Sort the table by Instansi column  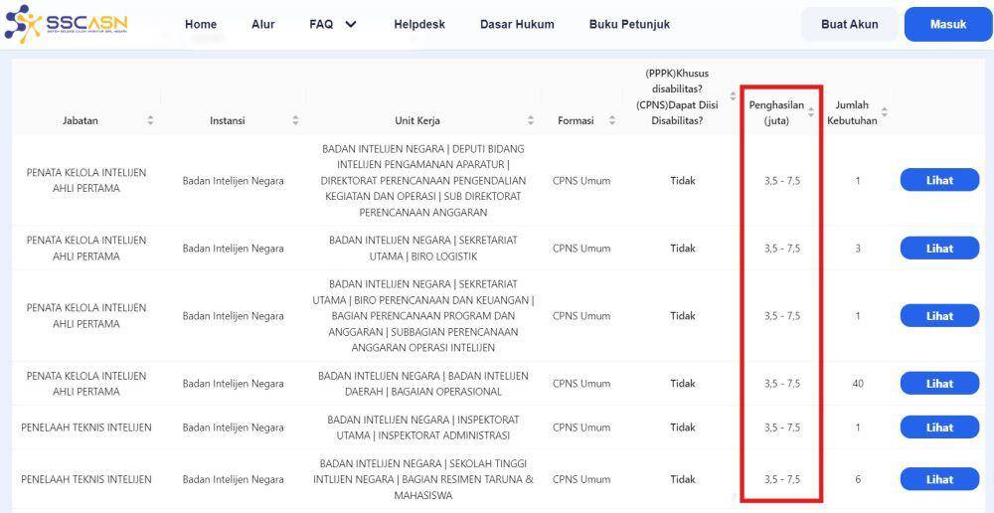click(x=295, y=120)
